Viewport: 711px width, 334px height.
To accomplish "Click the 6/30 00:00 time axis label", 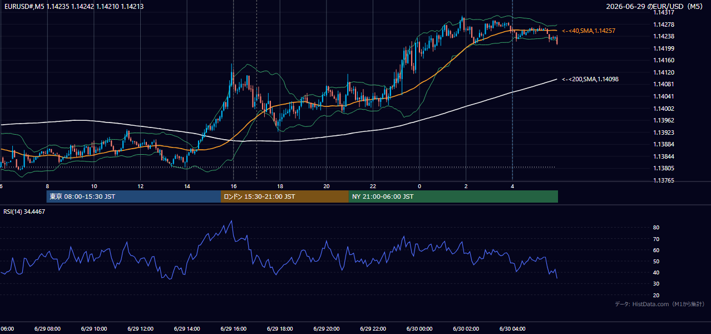I will [419, 328].
